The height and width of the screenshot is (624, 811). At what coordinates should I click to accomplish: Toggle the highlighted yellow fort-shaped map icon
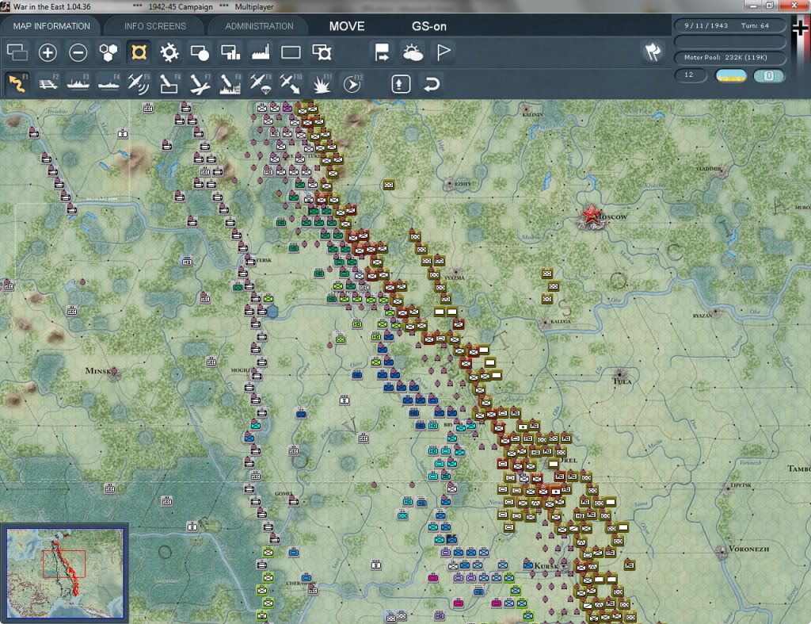(x=139, y=52)
